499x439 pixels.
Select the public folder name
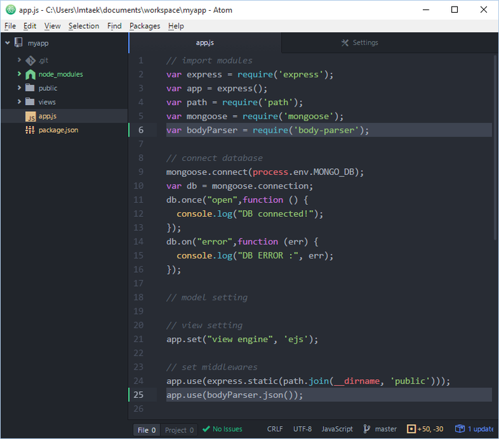[x=48, y=88]
